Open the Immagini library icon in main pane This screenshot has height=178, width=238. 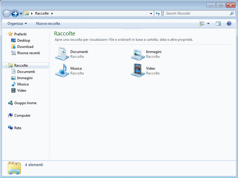pyautogui.click(x=138, y=54)
